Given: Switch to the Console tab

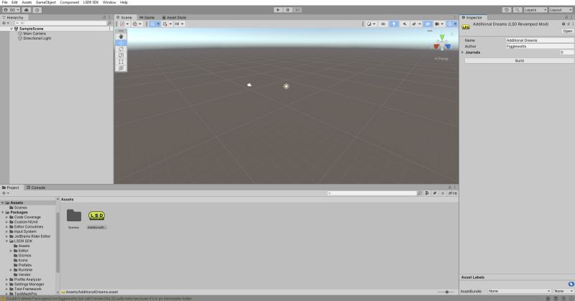Looking at the screenshot, I should coord(36,187).
